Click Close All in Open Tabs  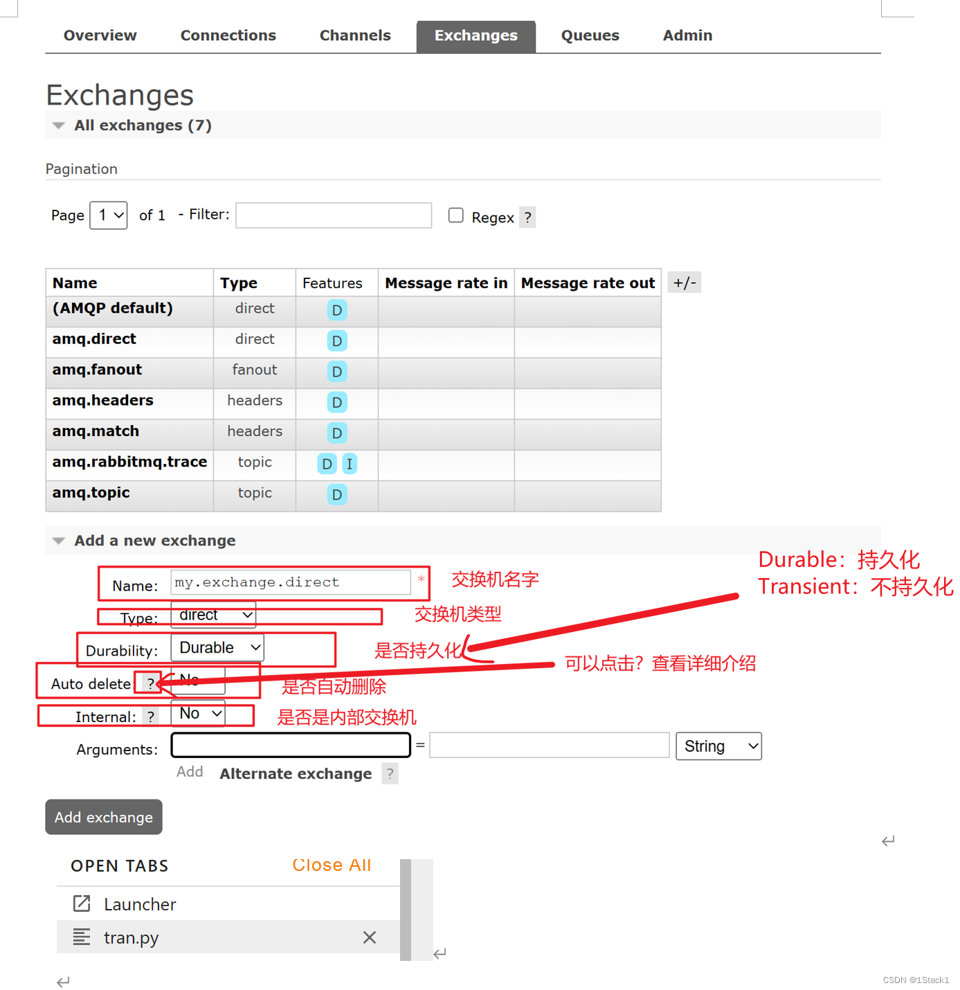[x=332, y=865]
